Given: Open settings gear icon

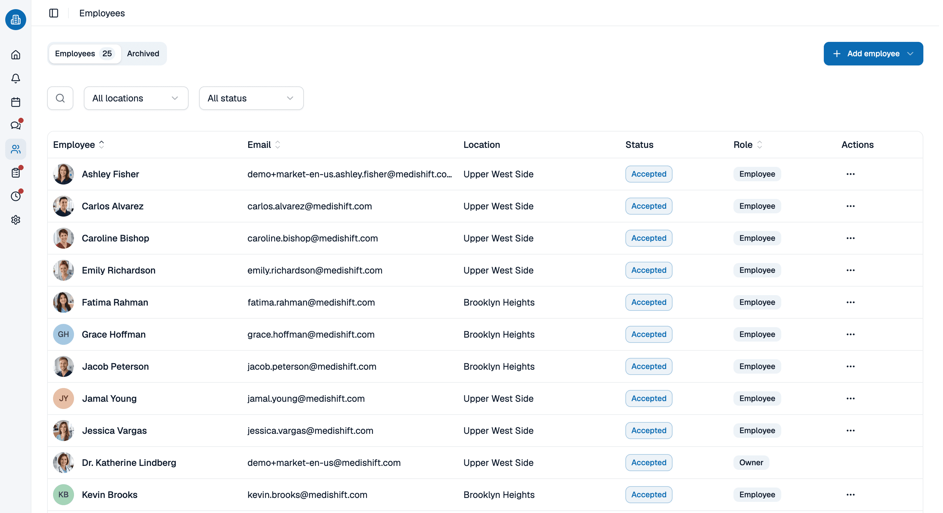Looking at the screenshot, I should (15, 220).
